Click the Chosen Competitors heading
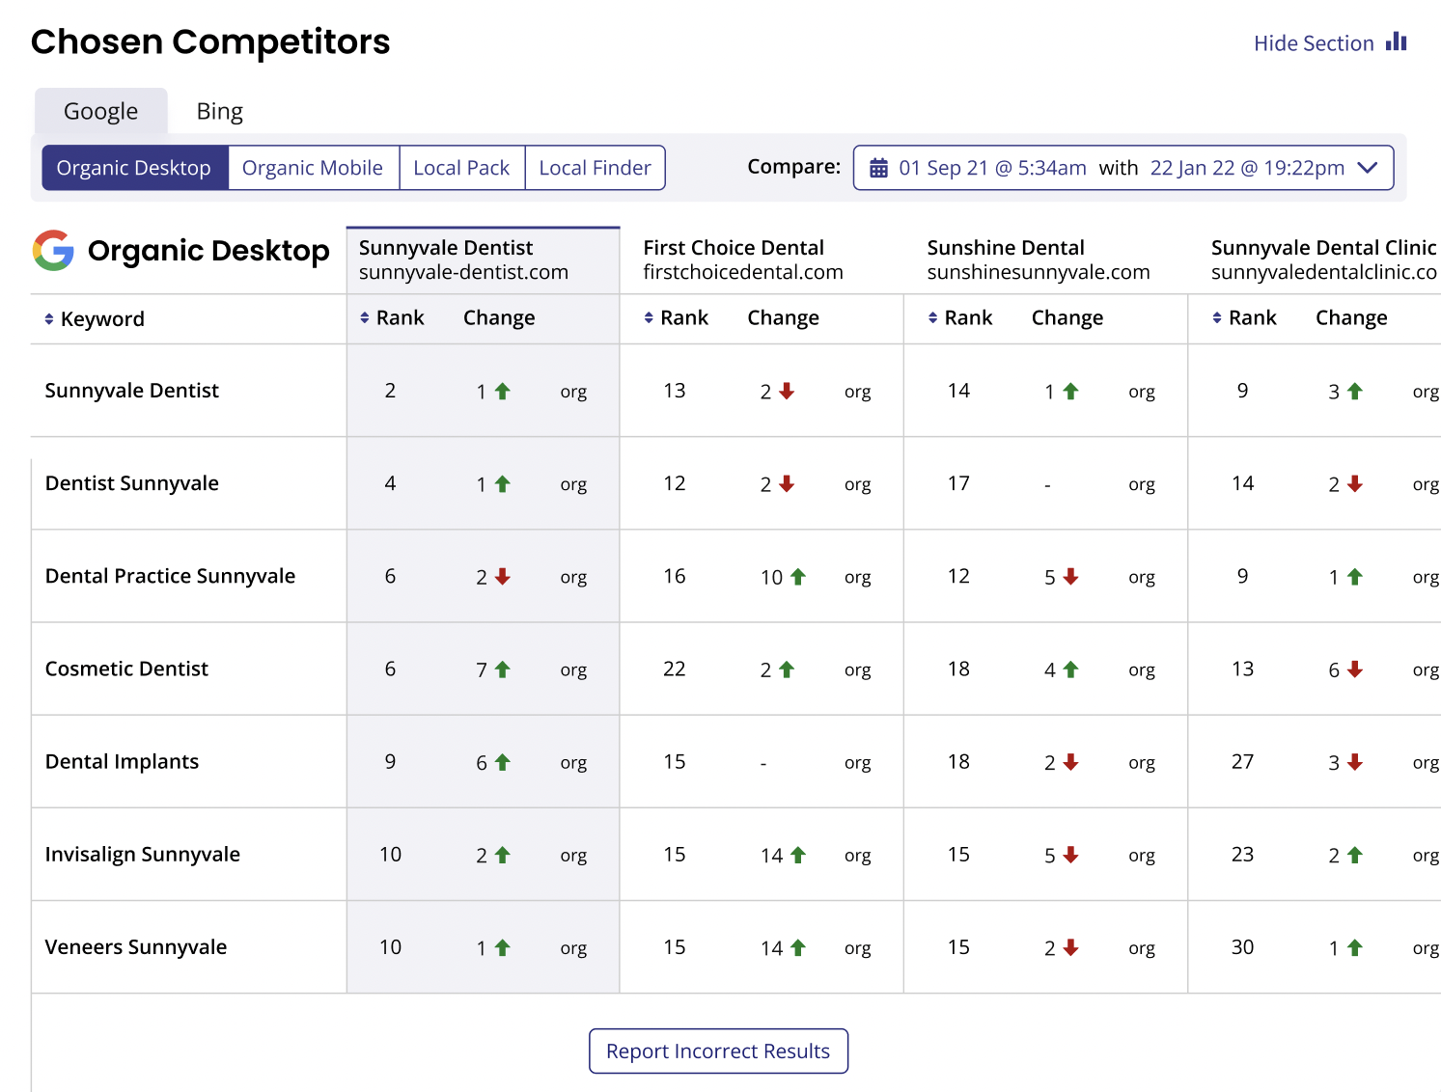The height and width of the screenshot is (1092, 1441). click(210, 41)
